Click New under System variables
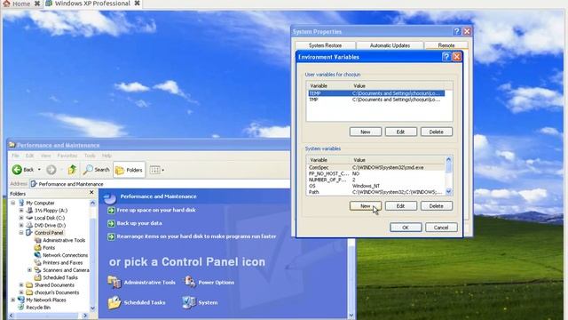Screen dimensions: 568x320 tap(366, 205)
